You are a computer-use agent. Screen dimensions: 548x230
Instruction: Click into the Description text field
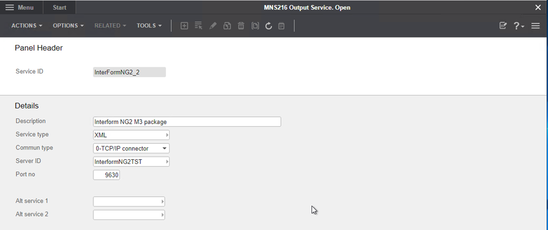187,122
